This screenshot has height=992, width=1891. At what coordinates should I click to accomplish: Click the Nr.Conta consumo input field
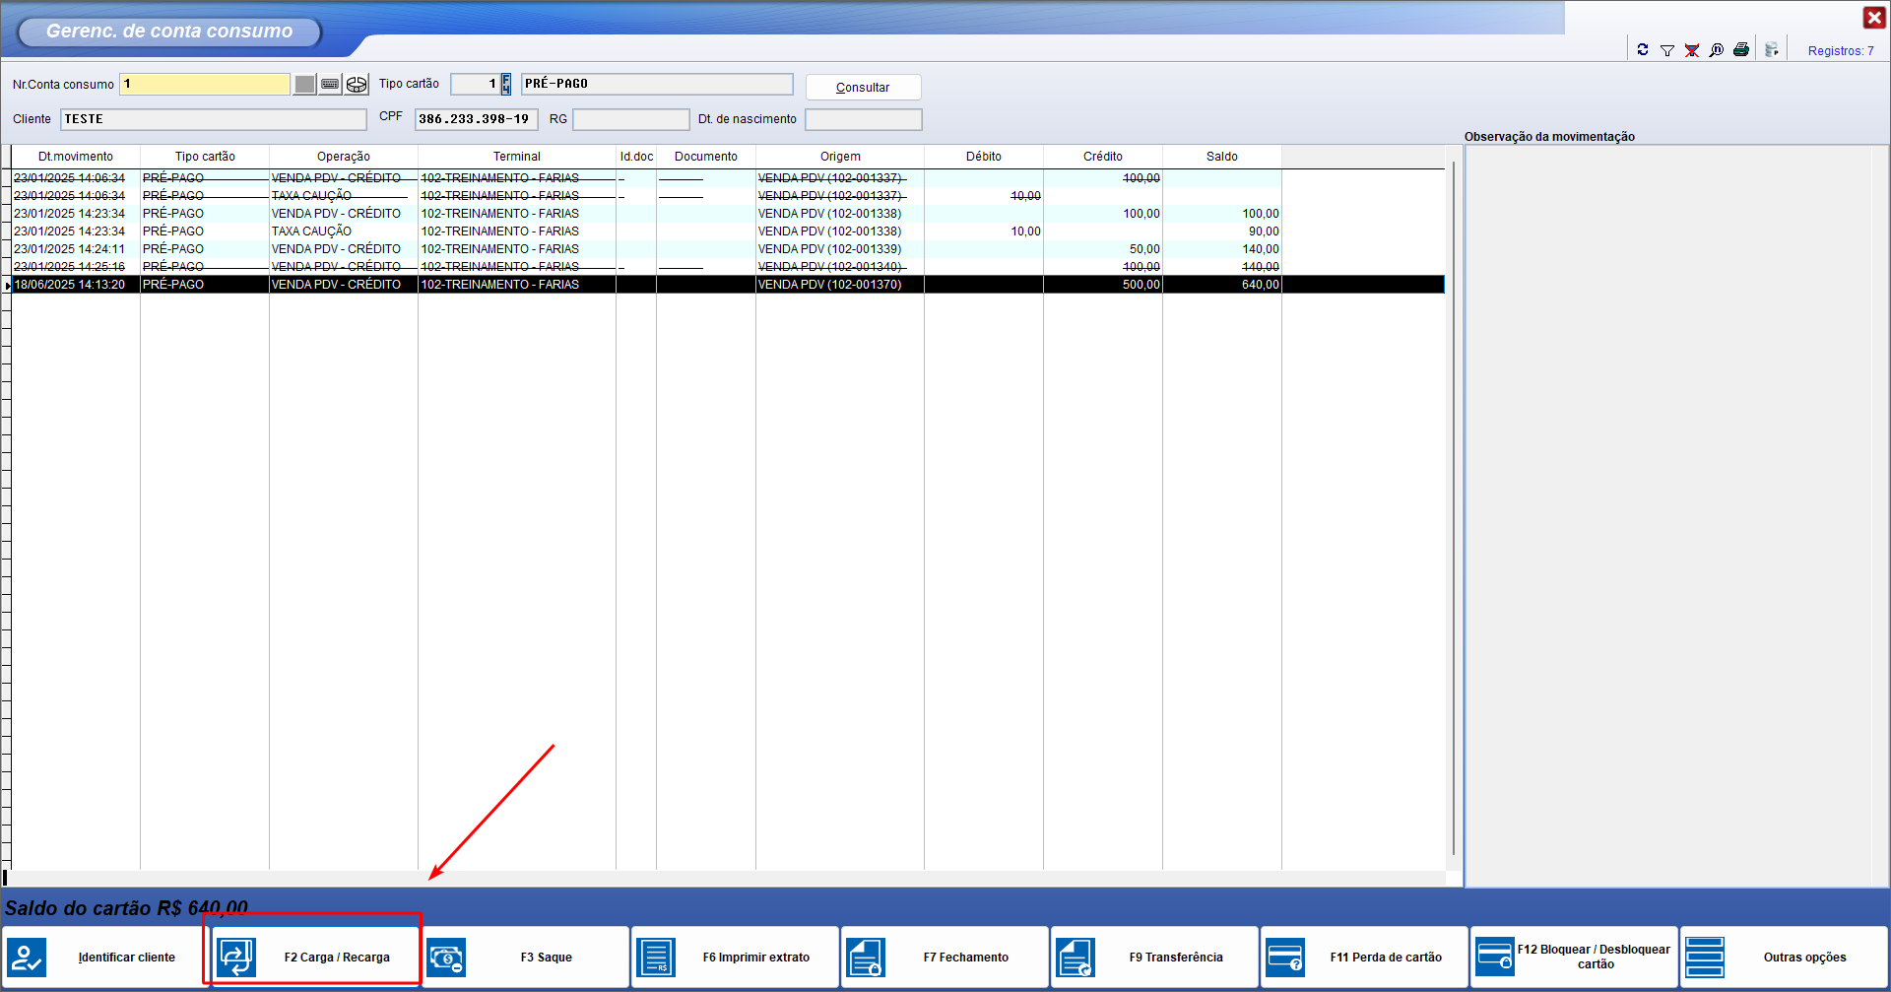coord(205,85)
